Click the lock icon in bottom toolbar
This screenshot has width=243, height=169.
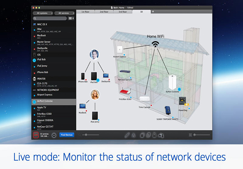tap(154, 135)
